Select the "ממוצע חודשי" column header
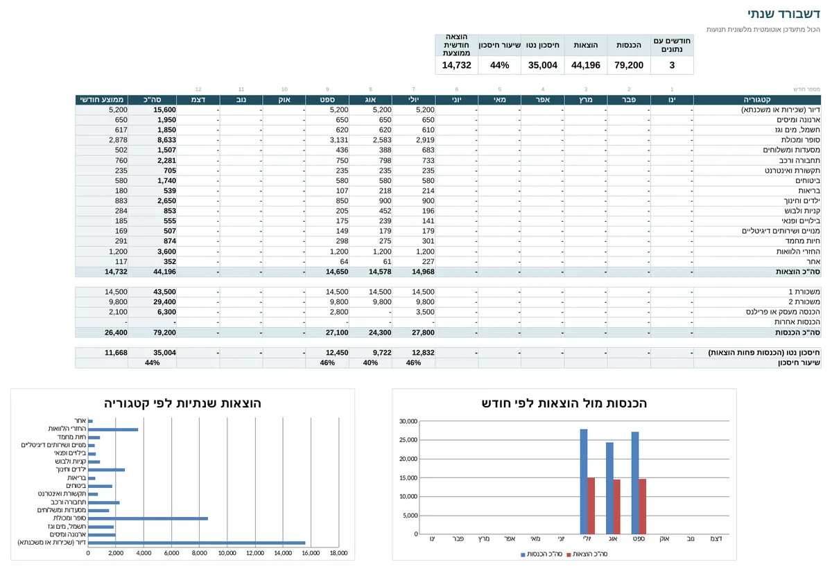Viewport: 832px width, 571px height. 102,100
